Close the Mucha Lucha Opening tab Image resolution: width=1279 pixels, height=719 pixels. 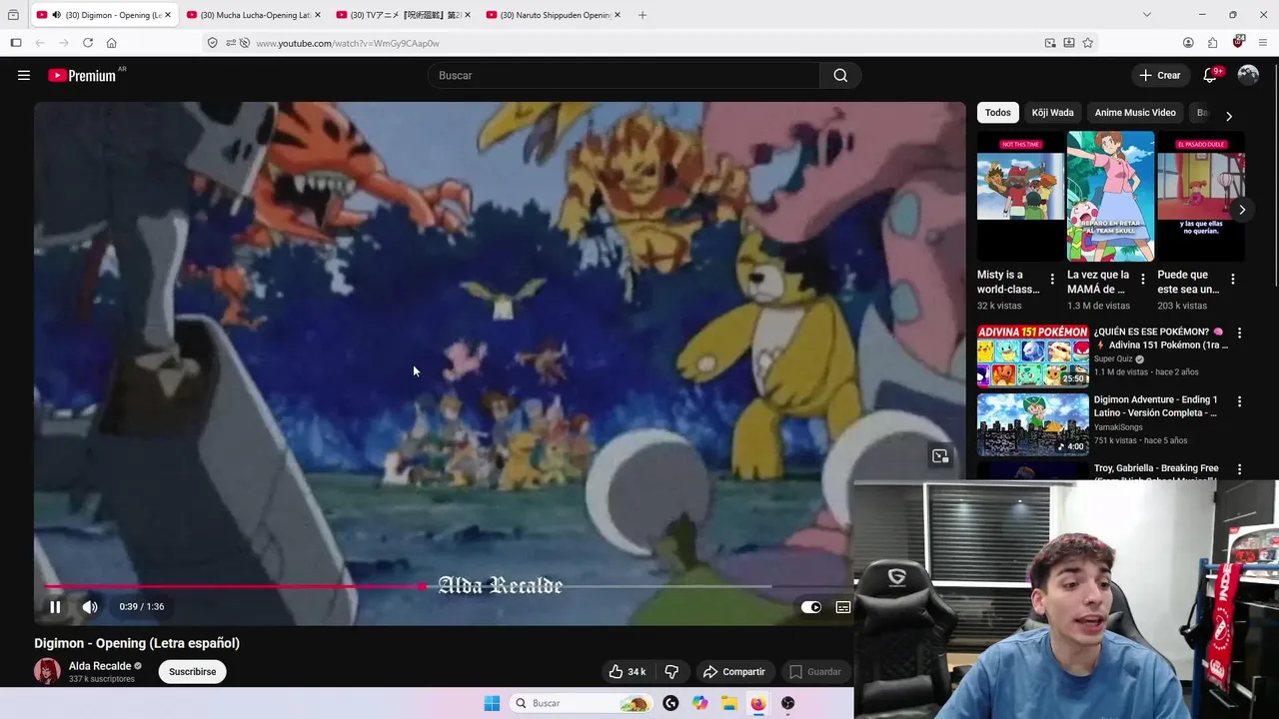point(318,15)
